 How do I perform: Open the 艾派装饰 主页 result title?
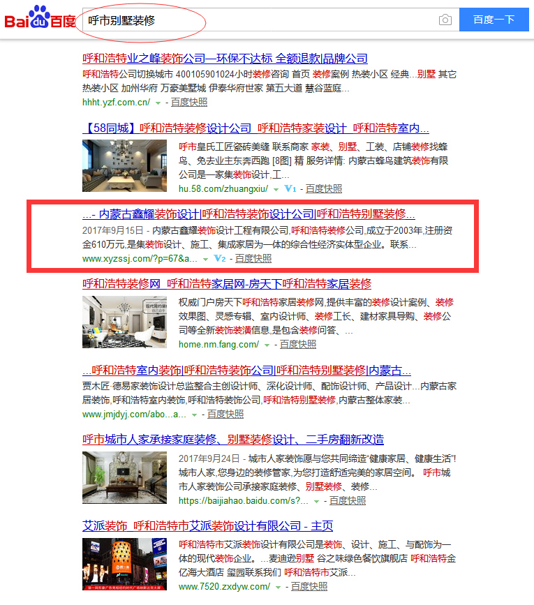[x=207, y=526]
